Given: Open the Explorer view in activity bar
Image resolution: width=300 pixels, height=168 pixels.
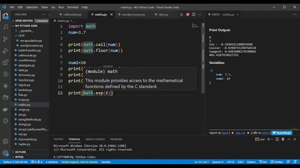Looking at the screenshot, I should 5,16.
